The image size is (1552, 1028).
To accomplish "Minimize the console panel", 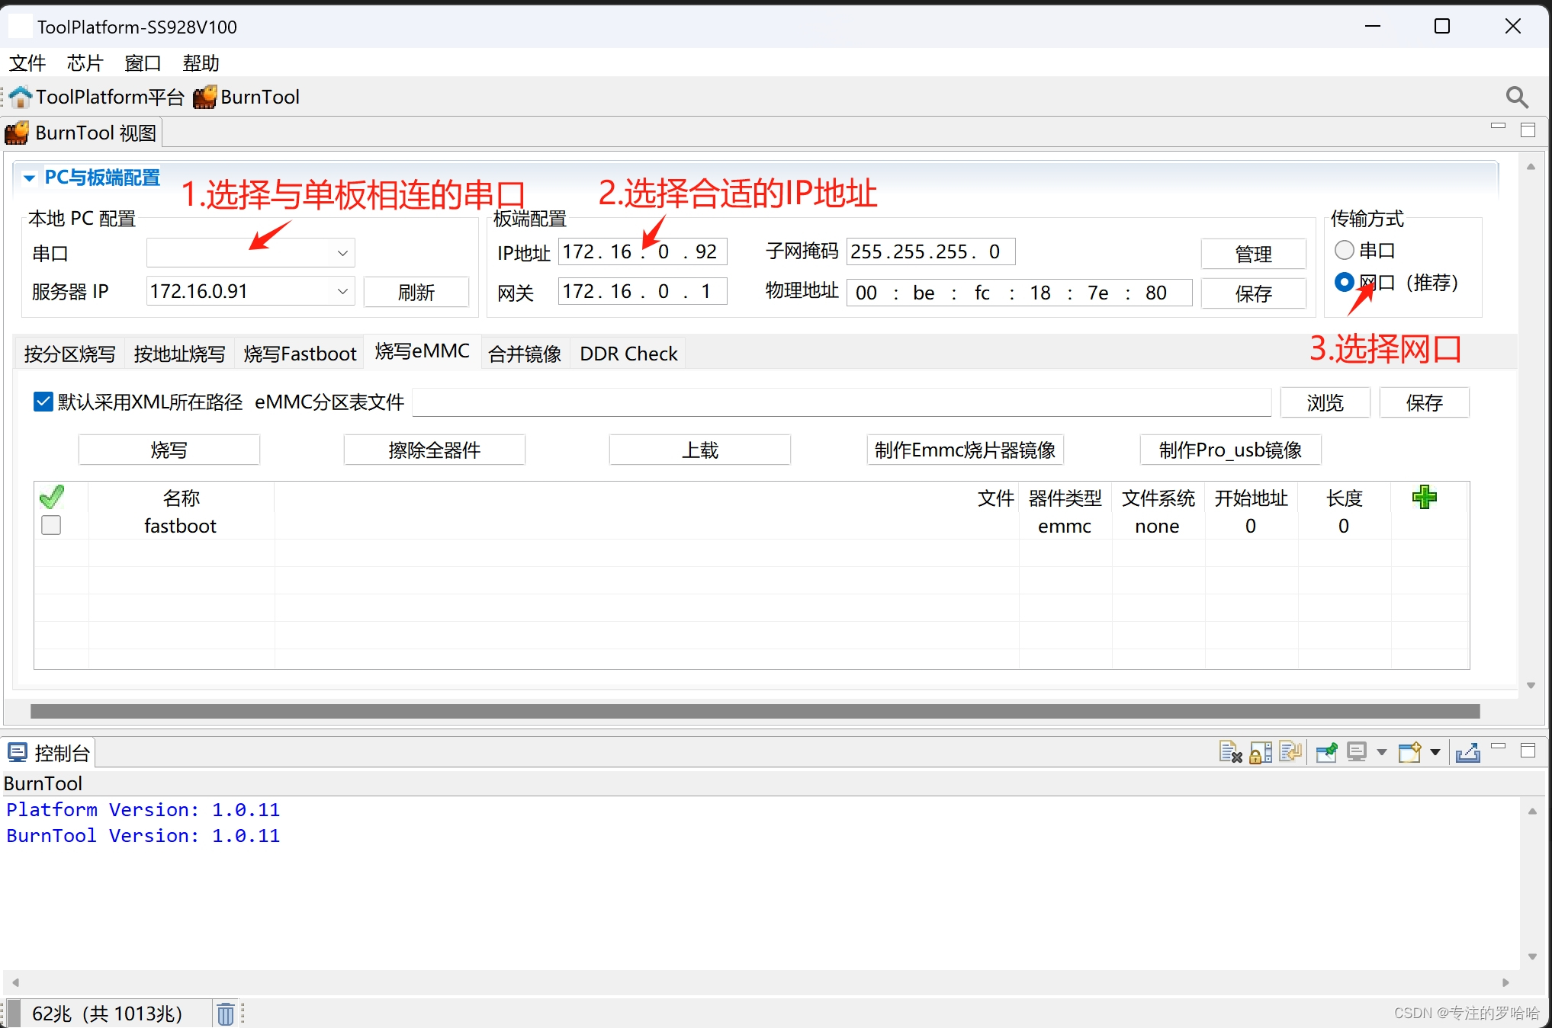I will 1498,746.
